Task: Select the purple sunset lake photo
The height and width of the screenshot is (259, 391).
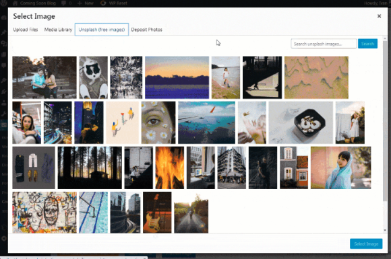Action: point(177,77)
